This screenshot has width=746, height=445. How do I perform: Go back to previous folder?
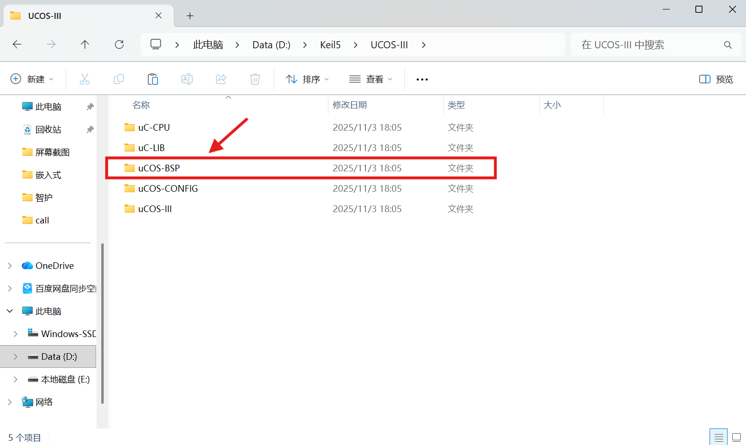point(17,44)
